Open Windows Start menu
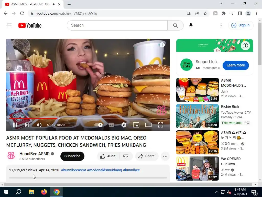Viewport: 262px width, 197px height. [x=6, y=192]
